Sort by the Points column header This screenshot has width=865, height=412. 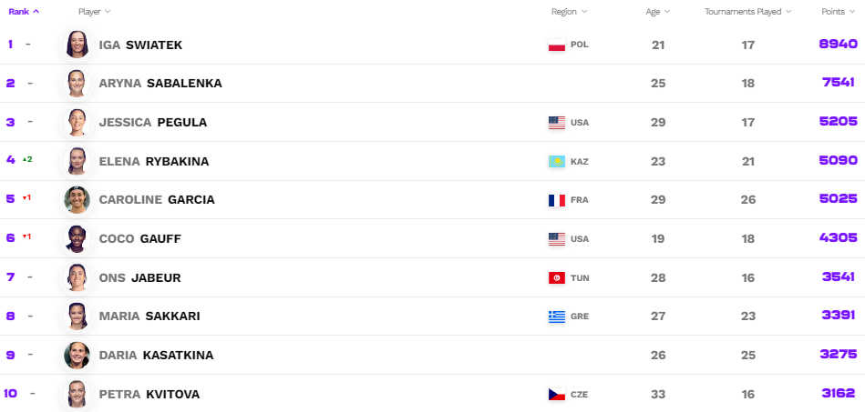pos(838,12)
